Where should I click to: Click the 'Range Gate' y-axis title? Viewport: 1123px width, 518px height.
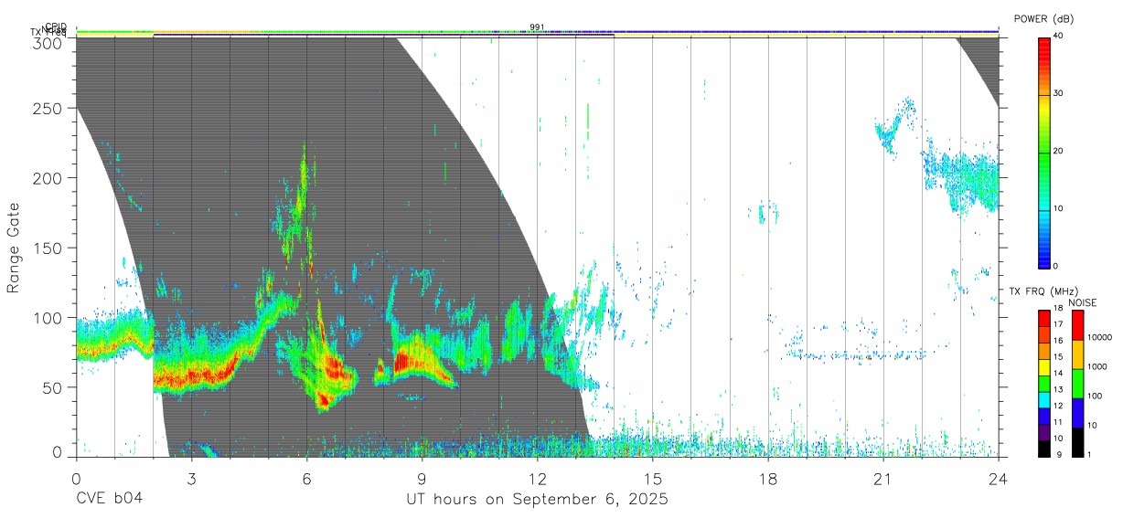pos(15,248)
